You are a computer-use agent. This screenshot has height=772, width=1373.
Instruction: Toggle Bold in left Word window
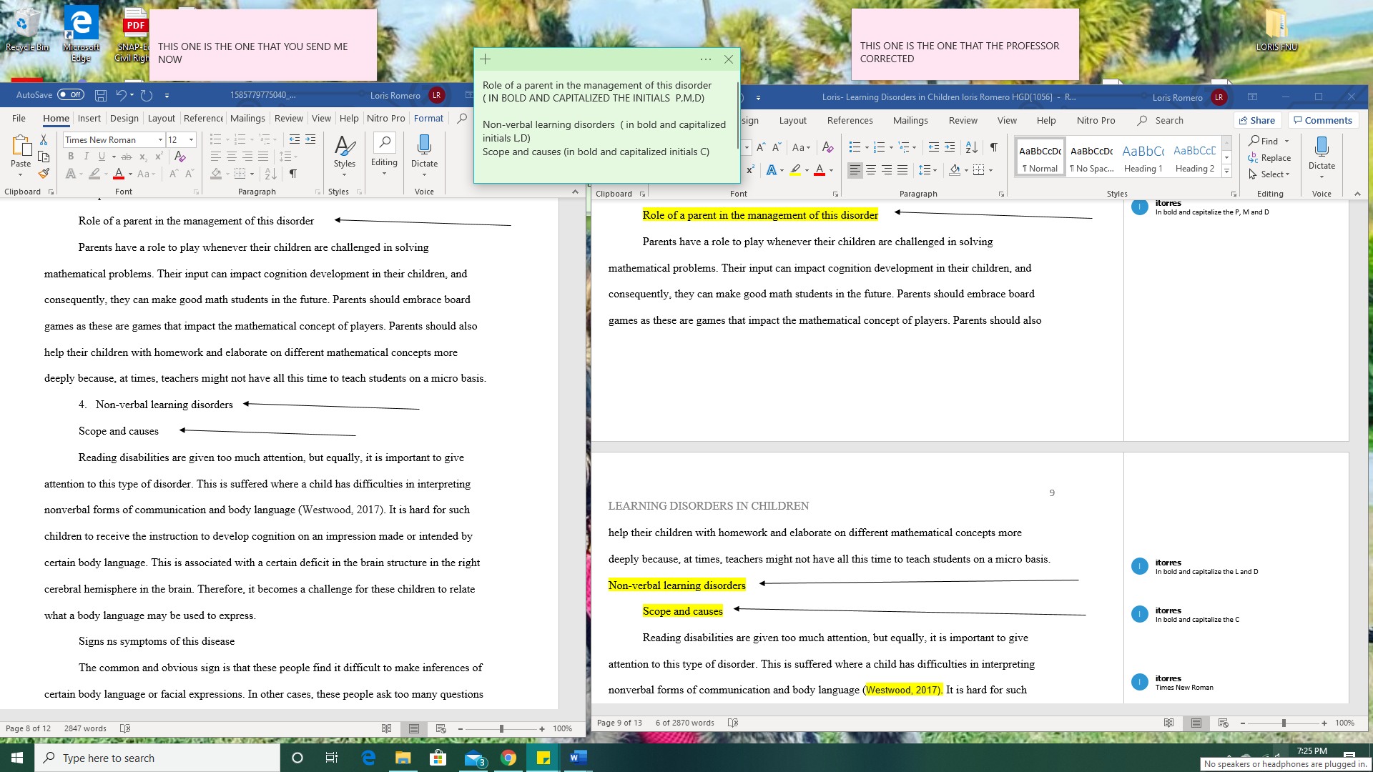click(x=71, y=157)
